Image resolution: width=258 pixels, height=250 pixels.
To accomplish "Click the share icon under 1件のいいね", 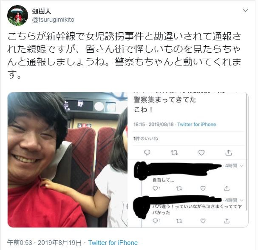I will tap(229, 153).
